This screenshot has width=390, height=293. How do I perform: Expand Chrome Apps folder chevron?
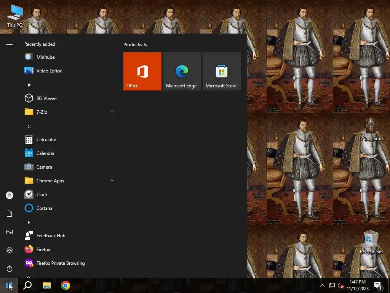(112, 180)
